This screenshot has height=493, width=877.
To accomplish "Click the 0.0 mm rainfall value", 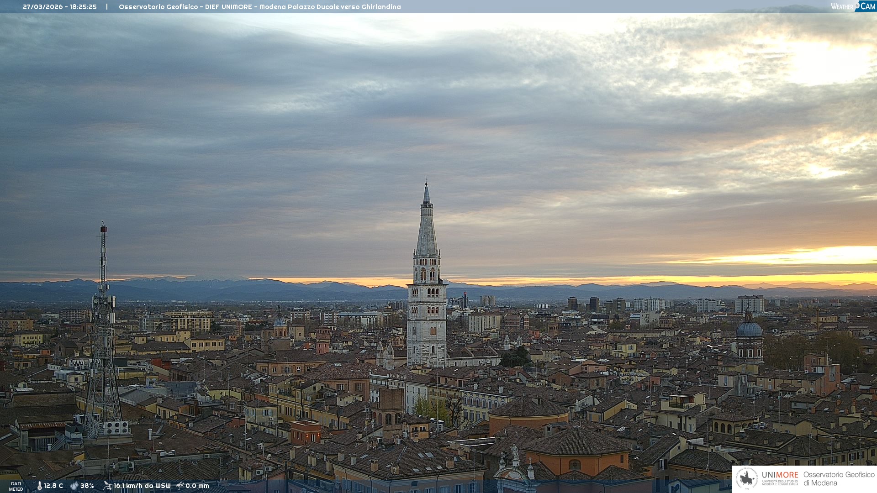I will [x=197, y=486].
